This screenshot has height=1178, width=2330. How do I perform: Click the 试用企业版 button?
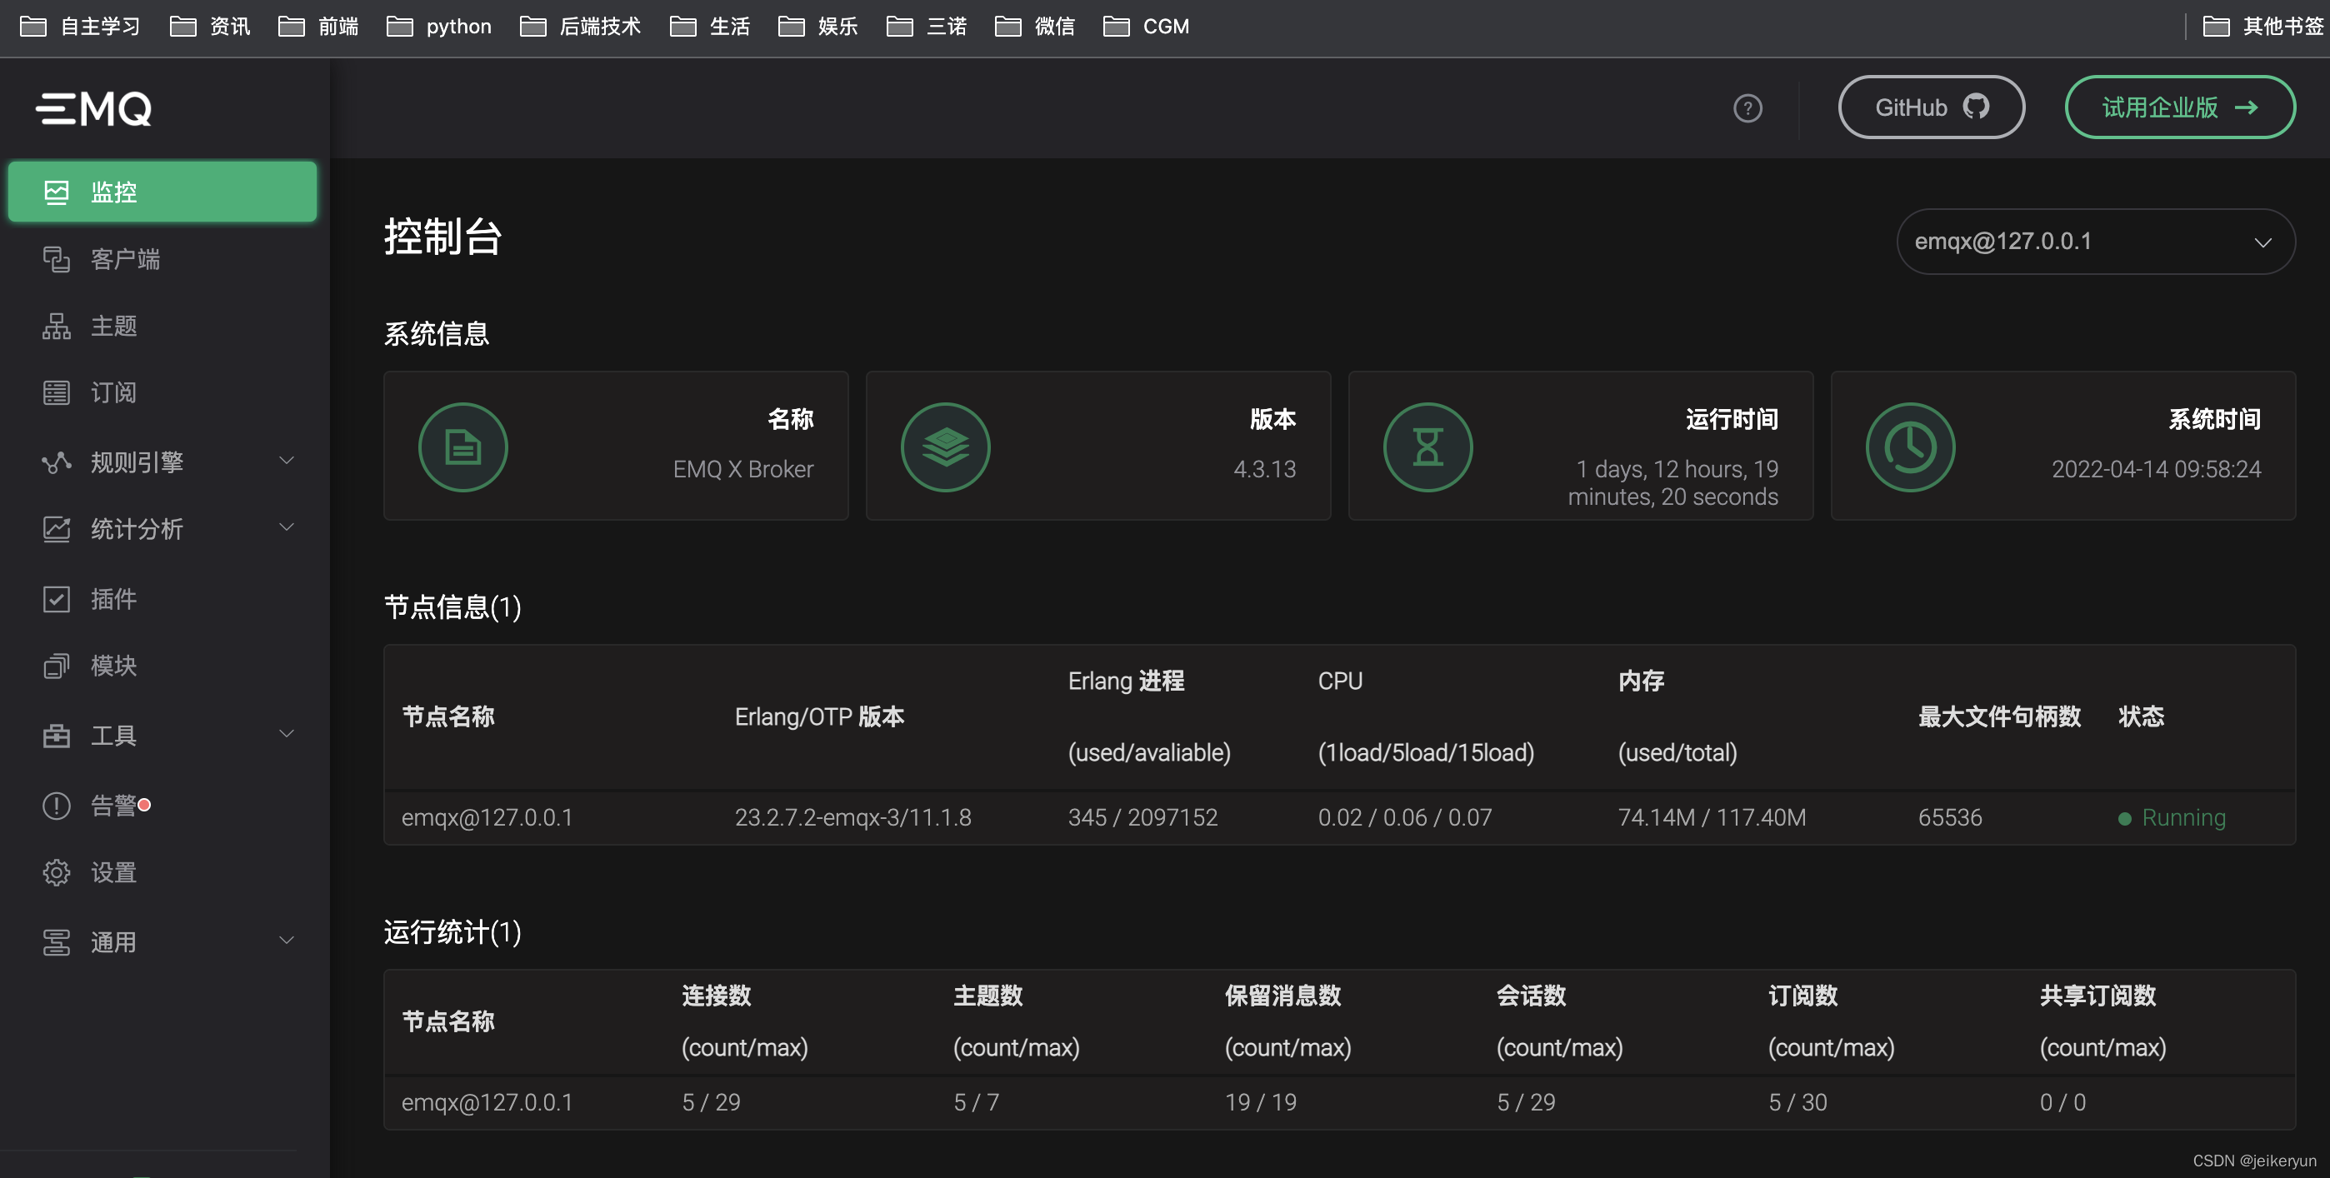tap(2180, 107)
